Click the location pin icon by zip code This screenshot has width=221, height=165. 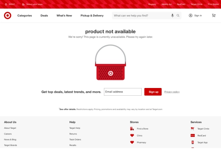coord(6,4)
